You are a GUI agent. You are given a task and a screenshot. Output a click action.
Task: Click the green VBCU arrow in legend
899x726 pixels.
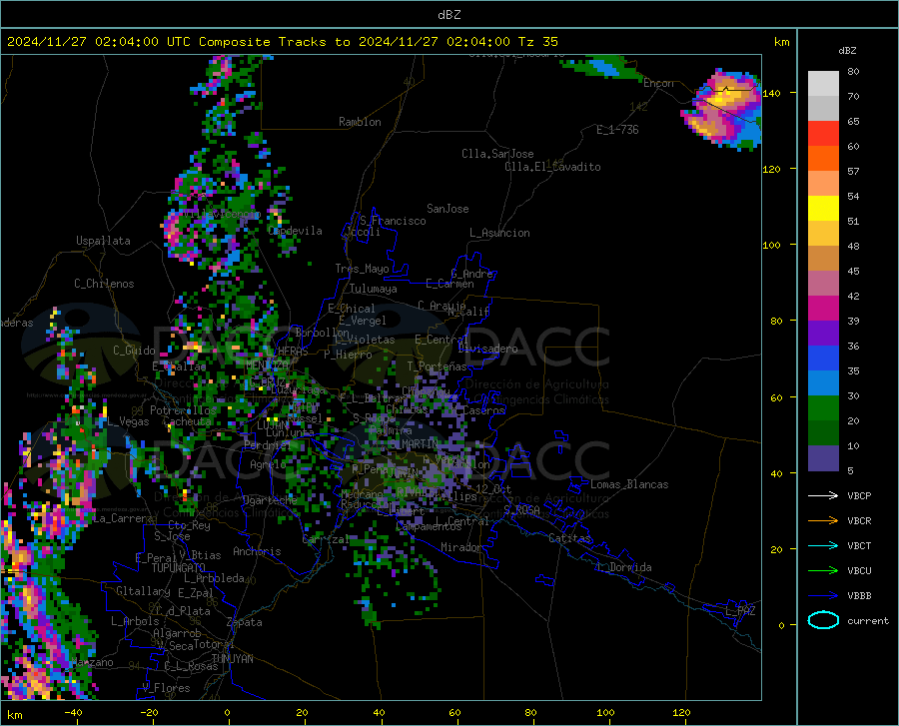point(823,571)
